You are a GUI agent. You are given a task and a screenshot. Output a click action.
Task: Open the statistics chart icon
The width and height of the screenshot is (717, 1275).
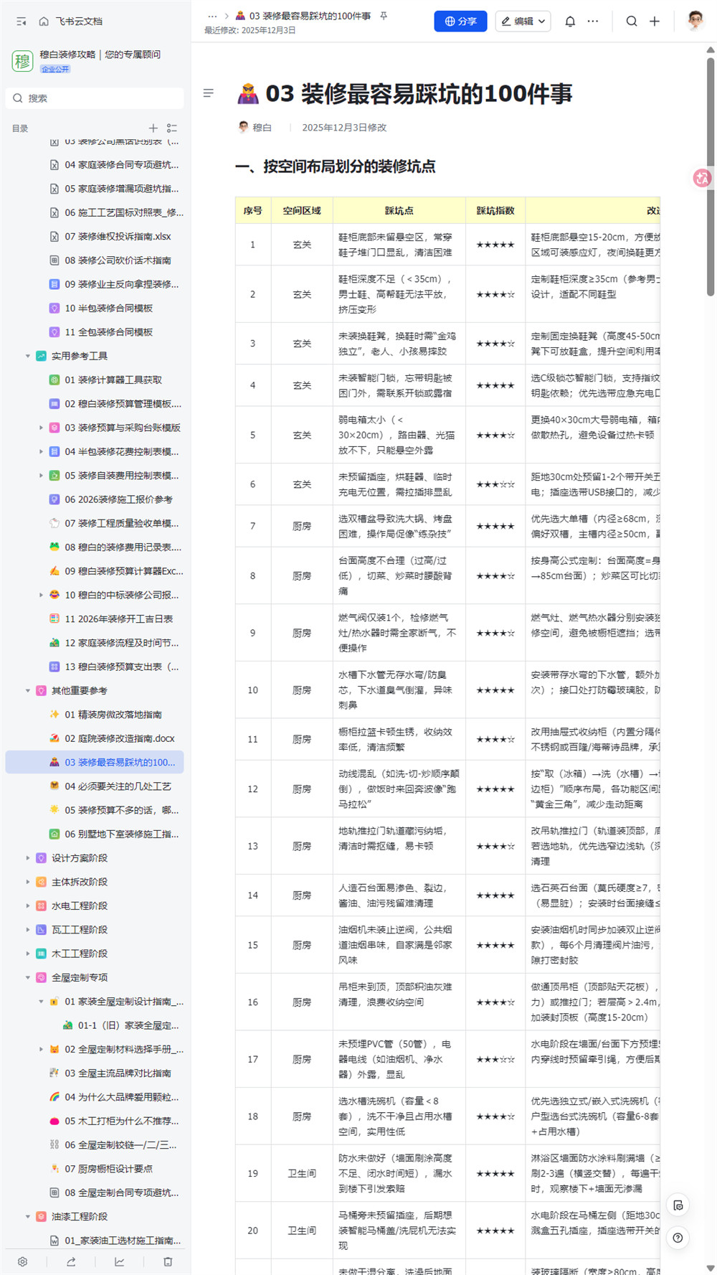(x=119, y=1261)
